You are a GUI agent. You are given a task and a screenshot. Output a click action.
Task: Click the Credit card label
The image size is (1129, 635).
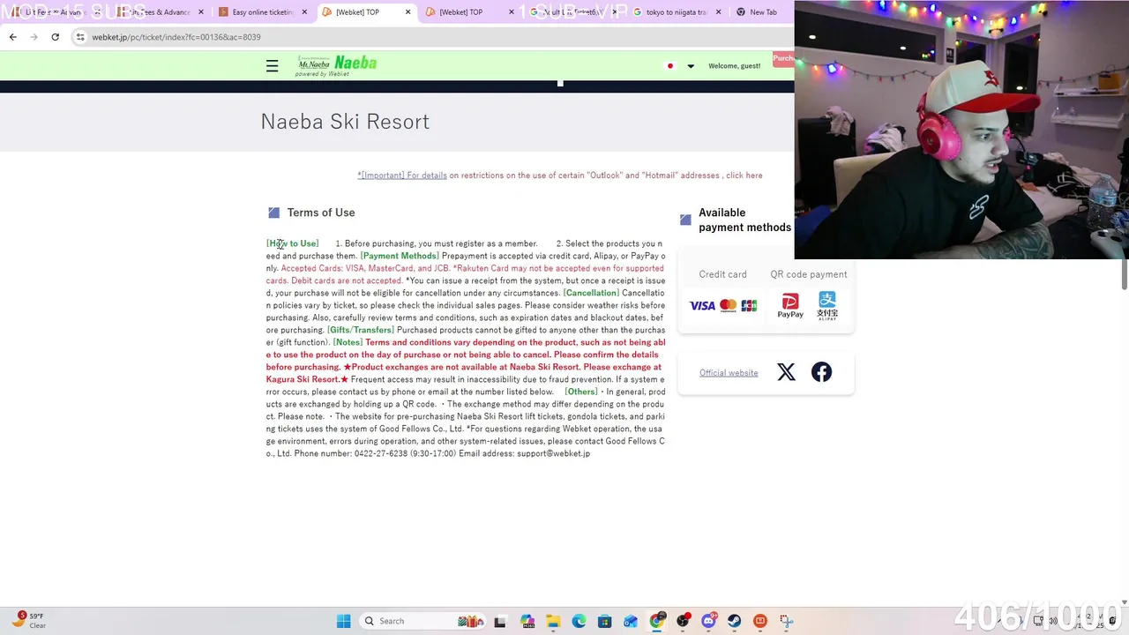(722, 274)
